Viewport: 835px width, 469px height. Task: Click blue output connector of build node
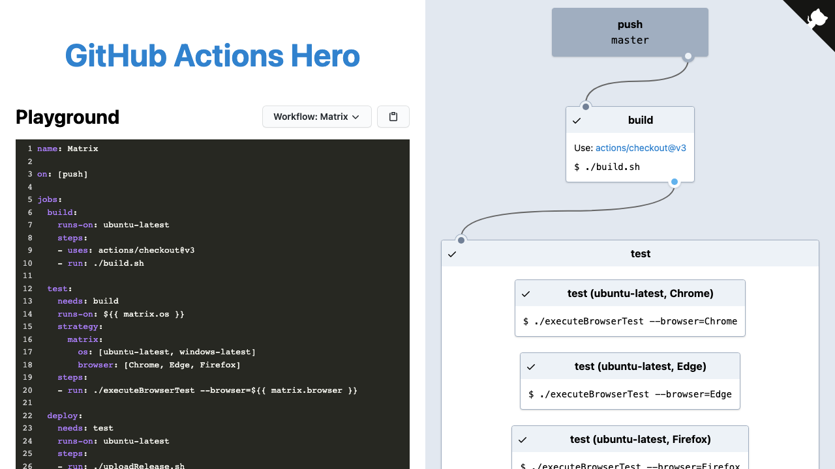tap(675, 182)
